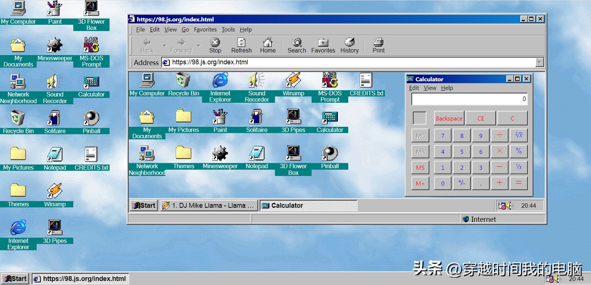
Task: Select the browser window taskbar button
Action: [x=80, y=279]
